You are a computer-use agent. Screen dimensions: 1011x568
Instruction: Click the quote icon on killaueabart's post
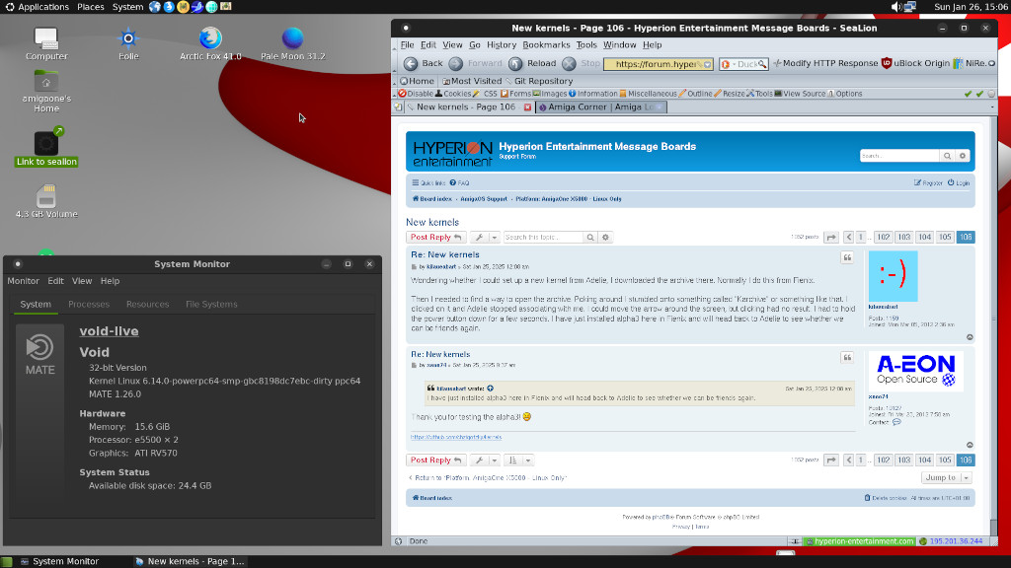pos(847,257)
